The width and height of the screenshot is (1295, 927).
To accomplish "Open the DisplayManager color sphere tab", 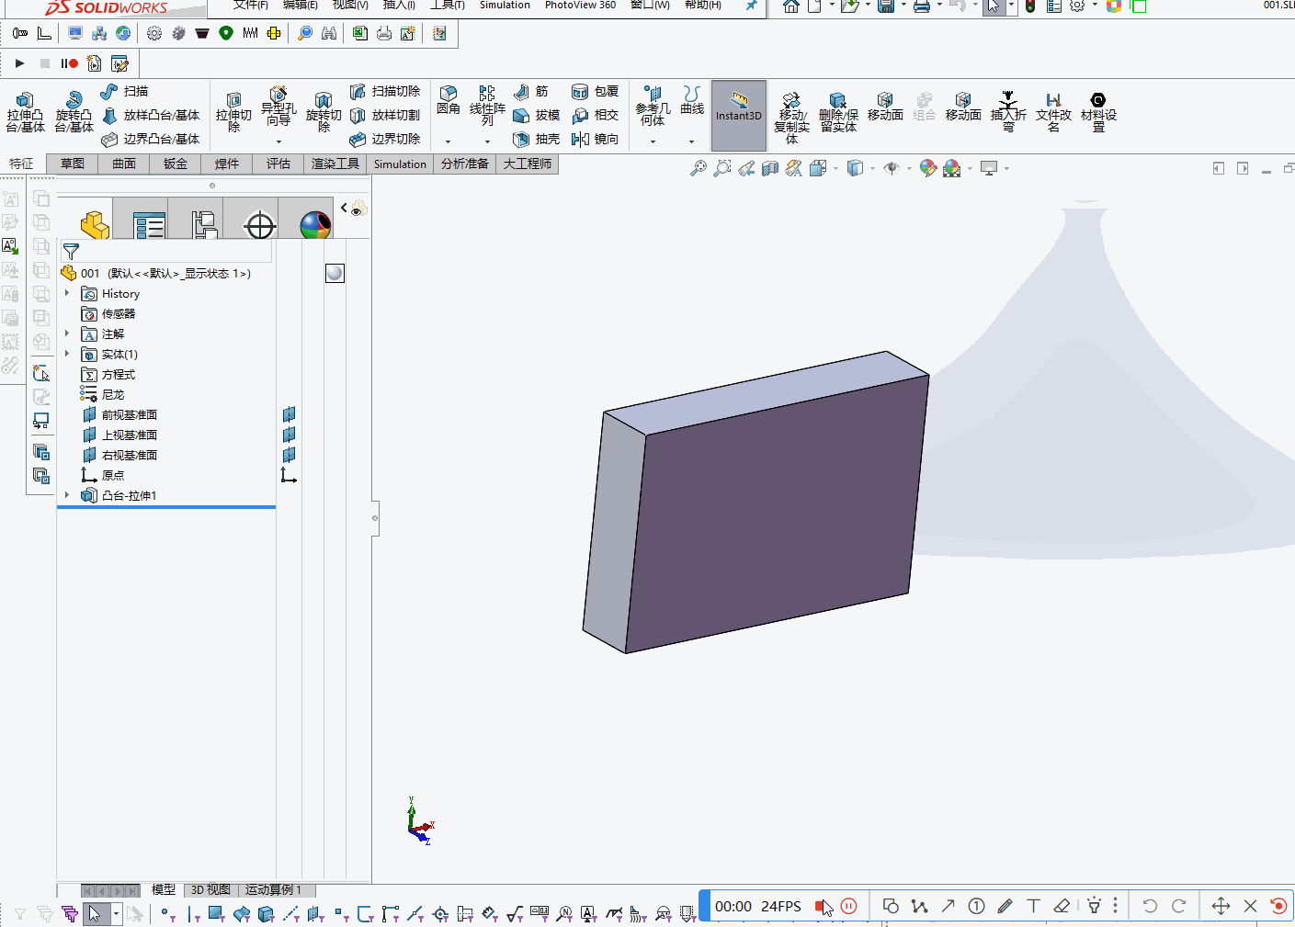I will (315, 224).
